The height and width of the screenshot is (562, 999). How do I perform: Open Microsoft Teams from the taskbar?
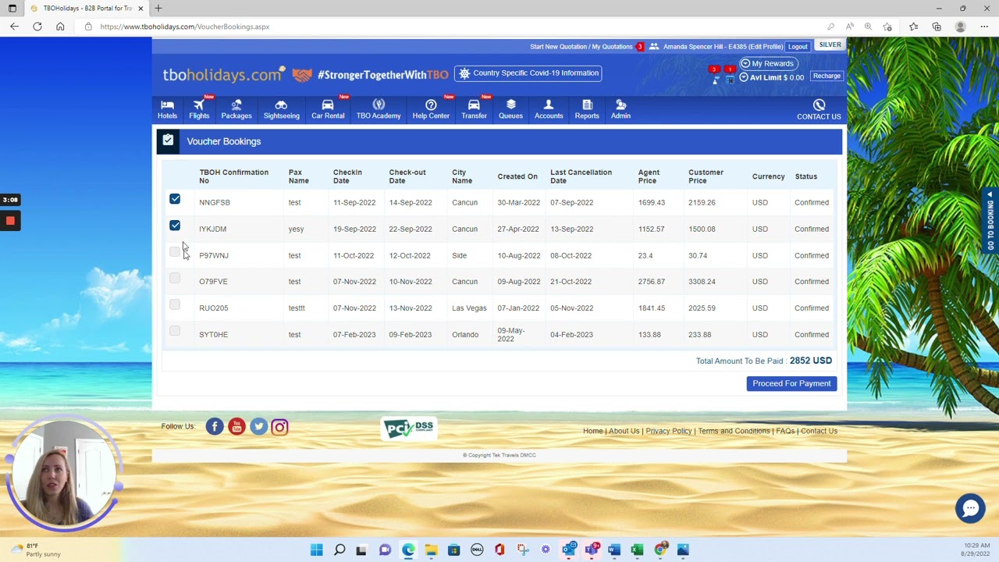pyautogui.click(x=591, y=550)
